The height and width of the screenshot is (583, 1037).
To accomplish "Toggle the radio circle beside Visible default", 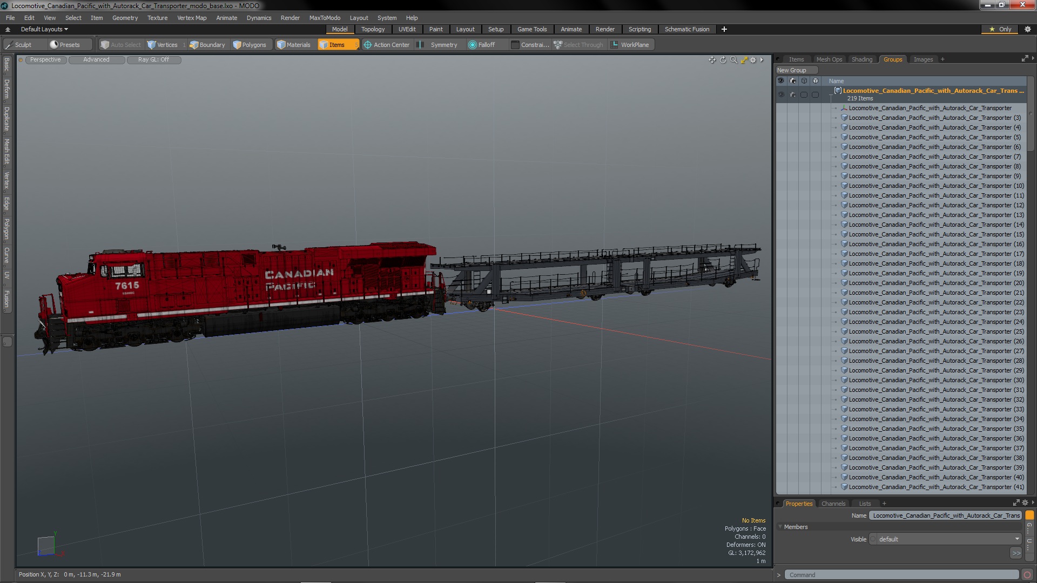I will tap(872, 539).
